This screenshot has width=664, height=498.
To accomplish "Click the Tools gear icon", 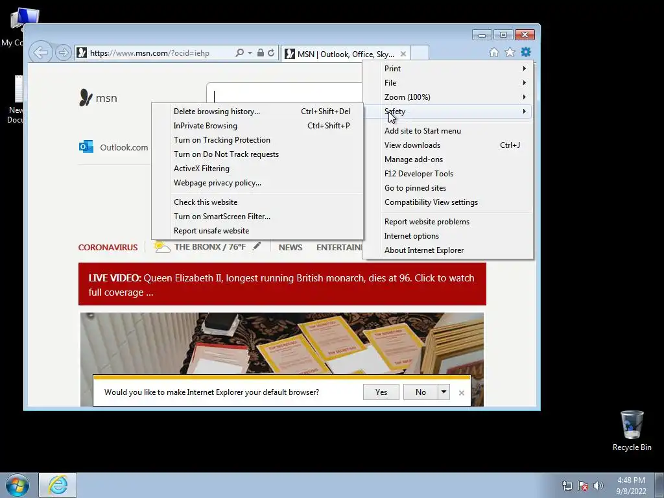I will tap(526, 52).
